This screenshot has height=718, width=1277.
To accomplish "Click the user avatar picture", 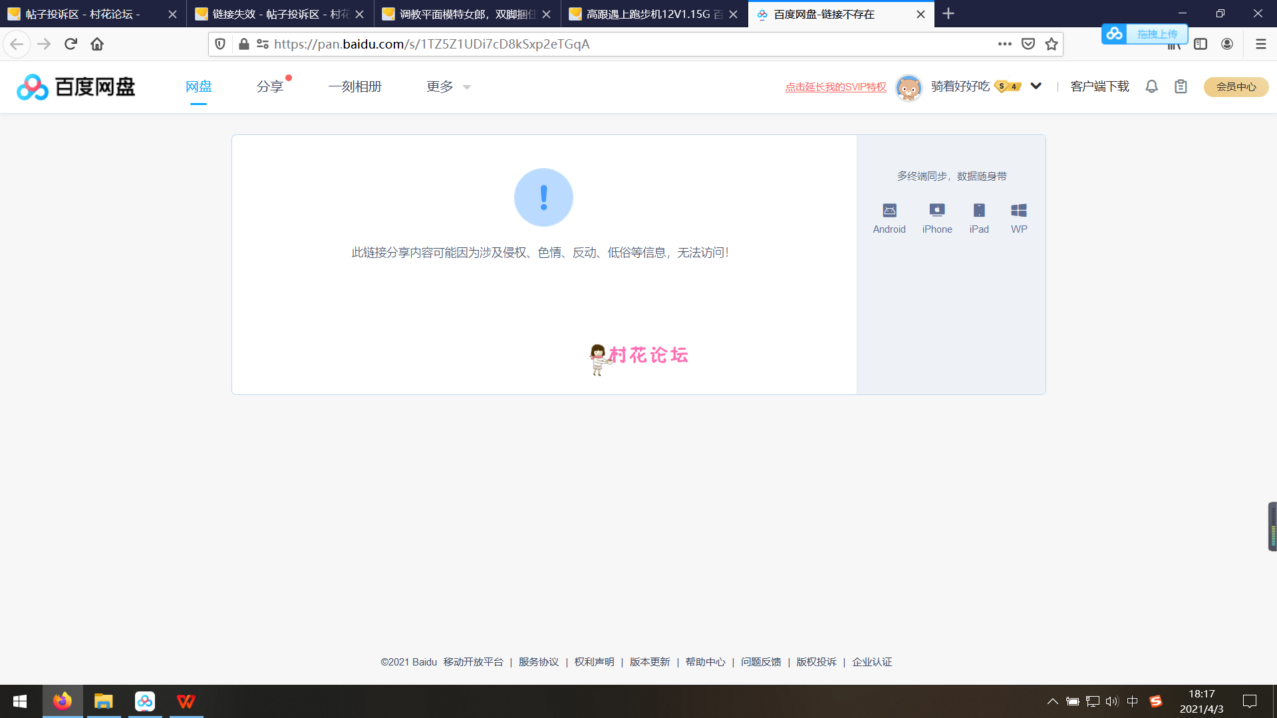I will click(909, 87).
